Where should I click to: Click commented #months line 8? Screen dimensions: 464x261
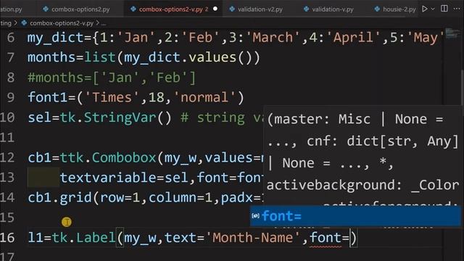[112, 78]
